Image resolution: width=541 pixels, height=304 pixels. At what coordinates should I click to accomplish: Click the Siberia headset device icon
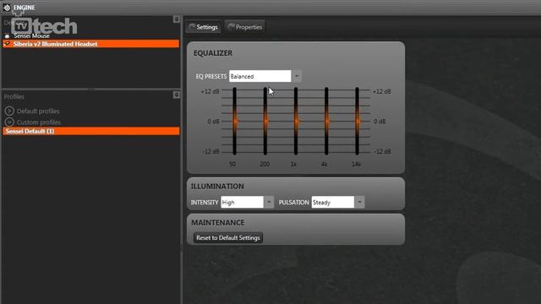point(7,44)
